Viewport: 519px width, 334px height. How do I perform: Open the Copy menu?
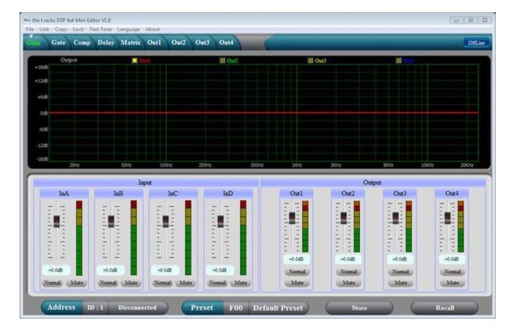pos(61,29)
